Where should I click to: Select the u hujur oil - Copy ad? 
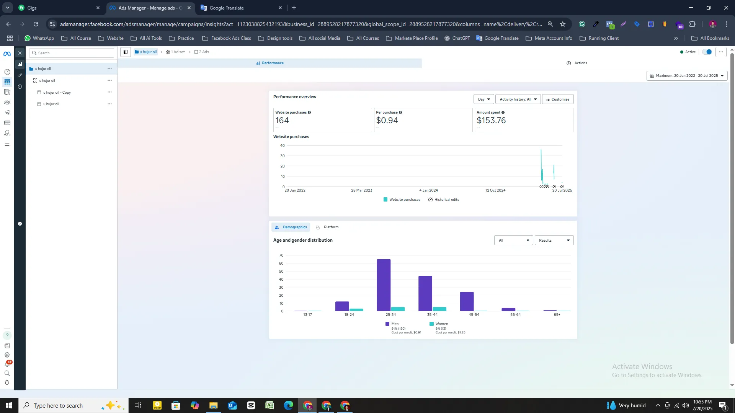click(57, 93)
